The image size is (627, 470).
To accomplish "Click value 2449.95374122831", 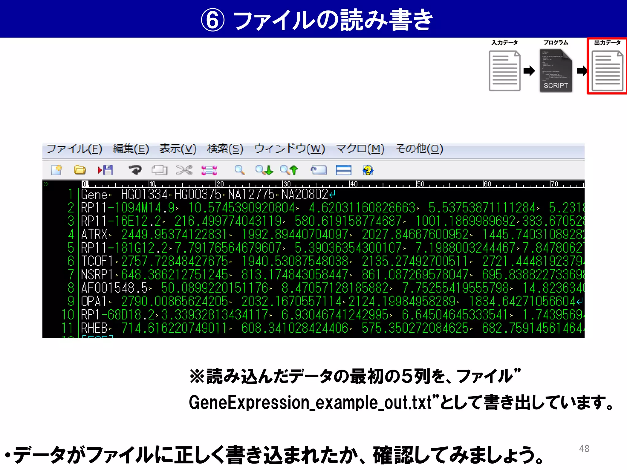I will [174, 235].
